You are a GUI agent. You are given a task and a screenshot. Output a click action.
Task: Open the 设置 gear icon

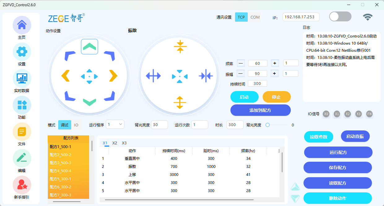tap(22, 52)
